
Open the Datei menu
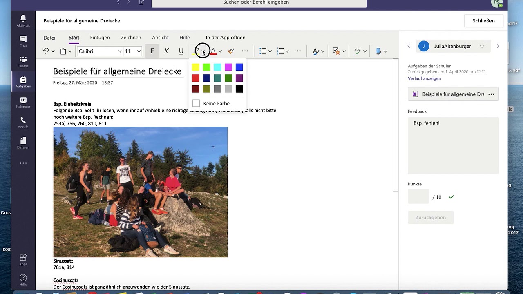click(x=49, y=38)
